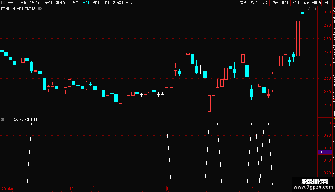Open F10 company info
Viewport: 335px width, 192px height.
296,3
